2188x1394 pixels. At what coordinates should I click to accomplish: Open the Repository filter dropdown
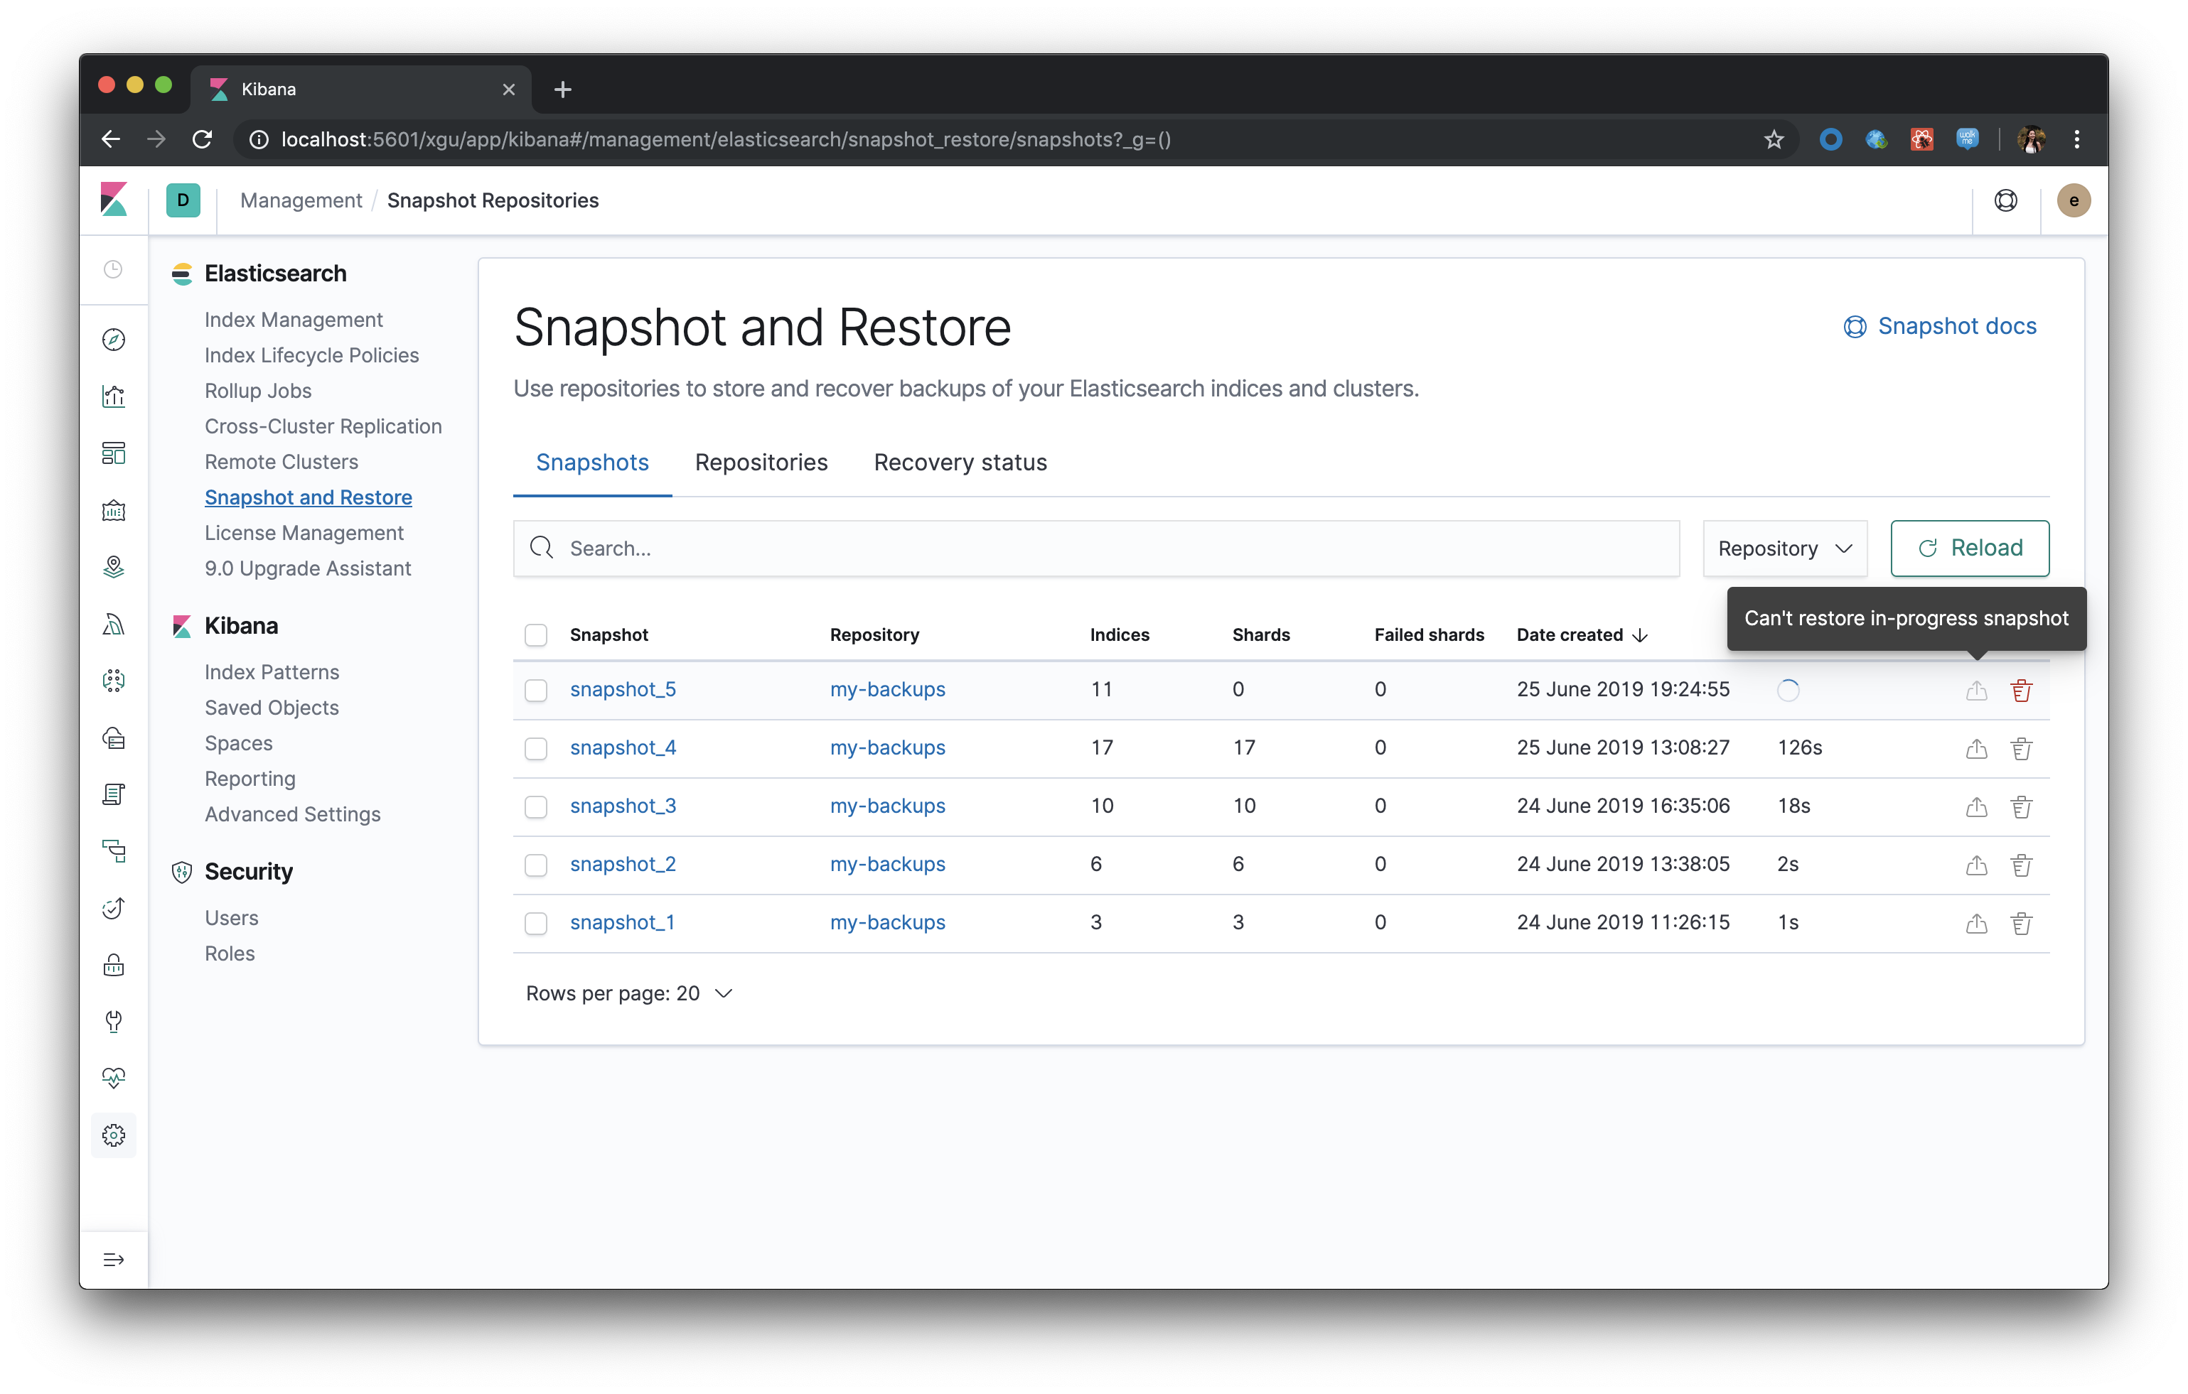(1784, 549)
